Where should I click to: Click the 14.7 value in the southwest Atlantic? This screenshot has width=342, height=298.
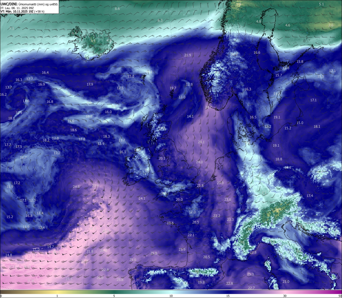(50, 247)
